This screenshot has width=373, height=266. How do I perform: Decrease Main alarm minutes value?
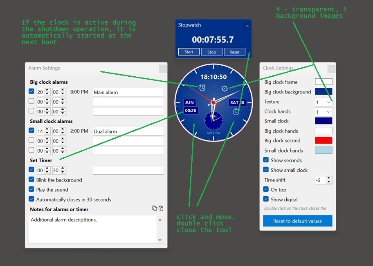tap(63, 94)
